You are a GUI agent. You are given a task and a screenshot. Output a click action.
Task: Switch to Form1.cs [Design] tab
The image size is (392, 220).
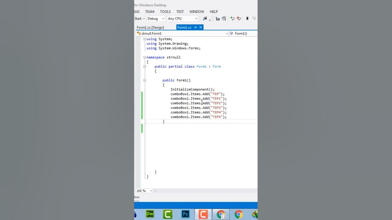pos(150,27)
